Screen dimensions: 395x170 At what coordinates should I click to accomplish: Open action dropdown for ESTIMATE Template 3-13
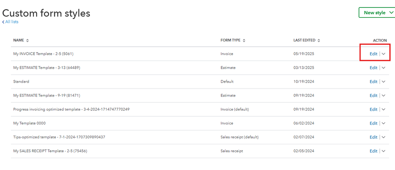(x=384, y=68)
